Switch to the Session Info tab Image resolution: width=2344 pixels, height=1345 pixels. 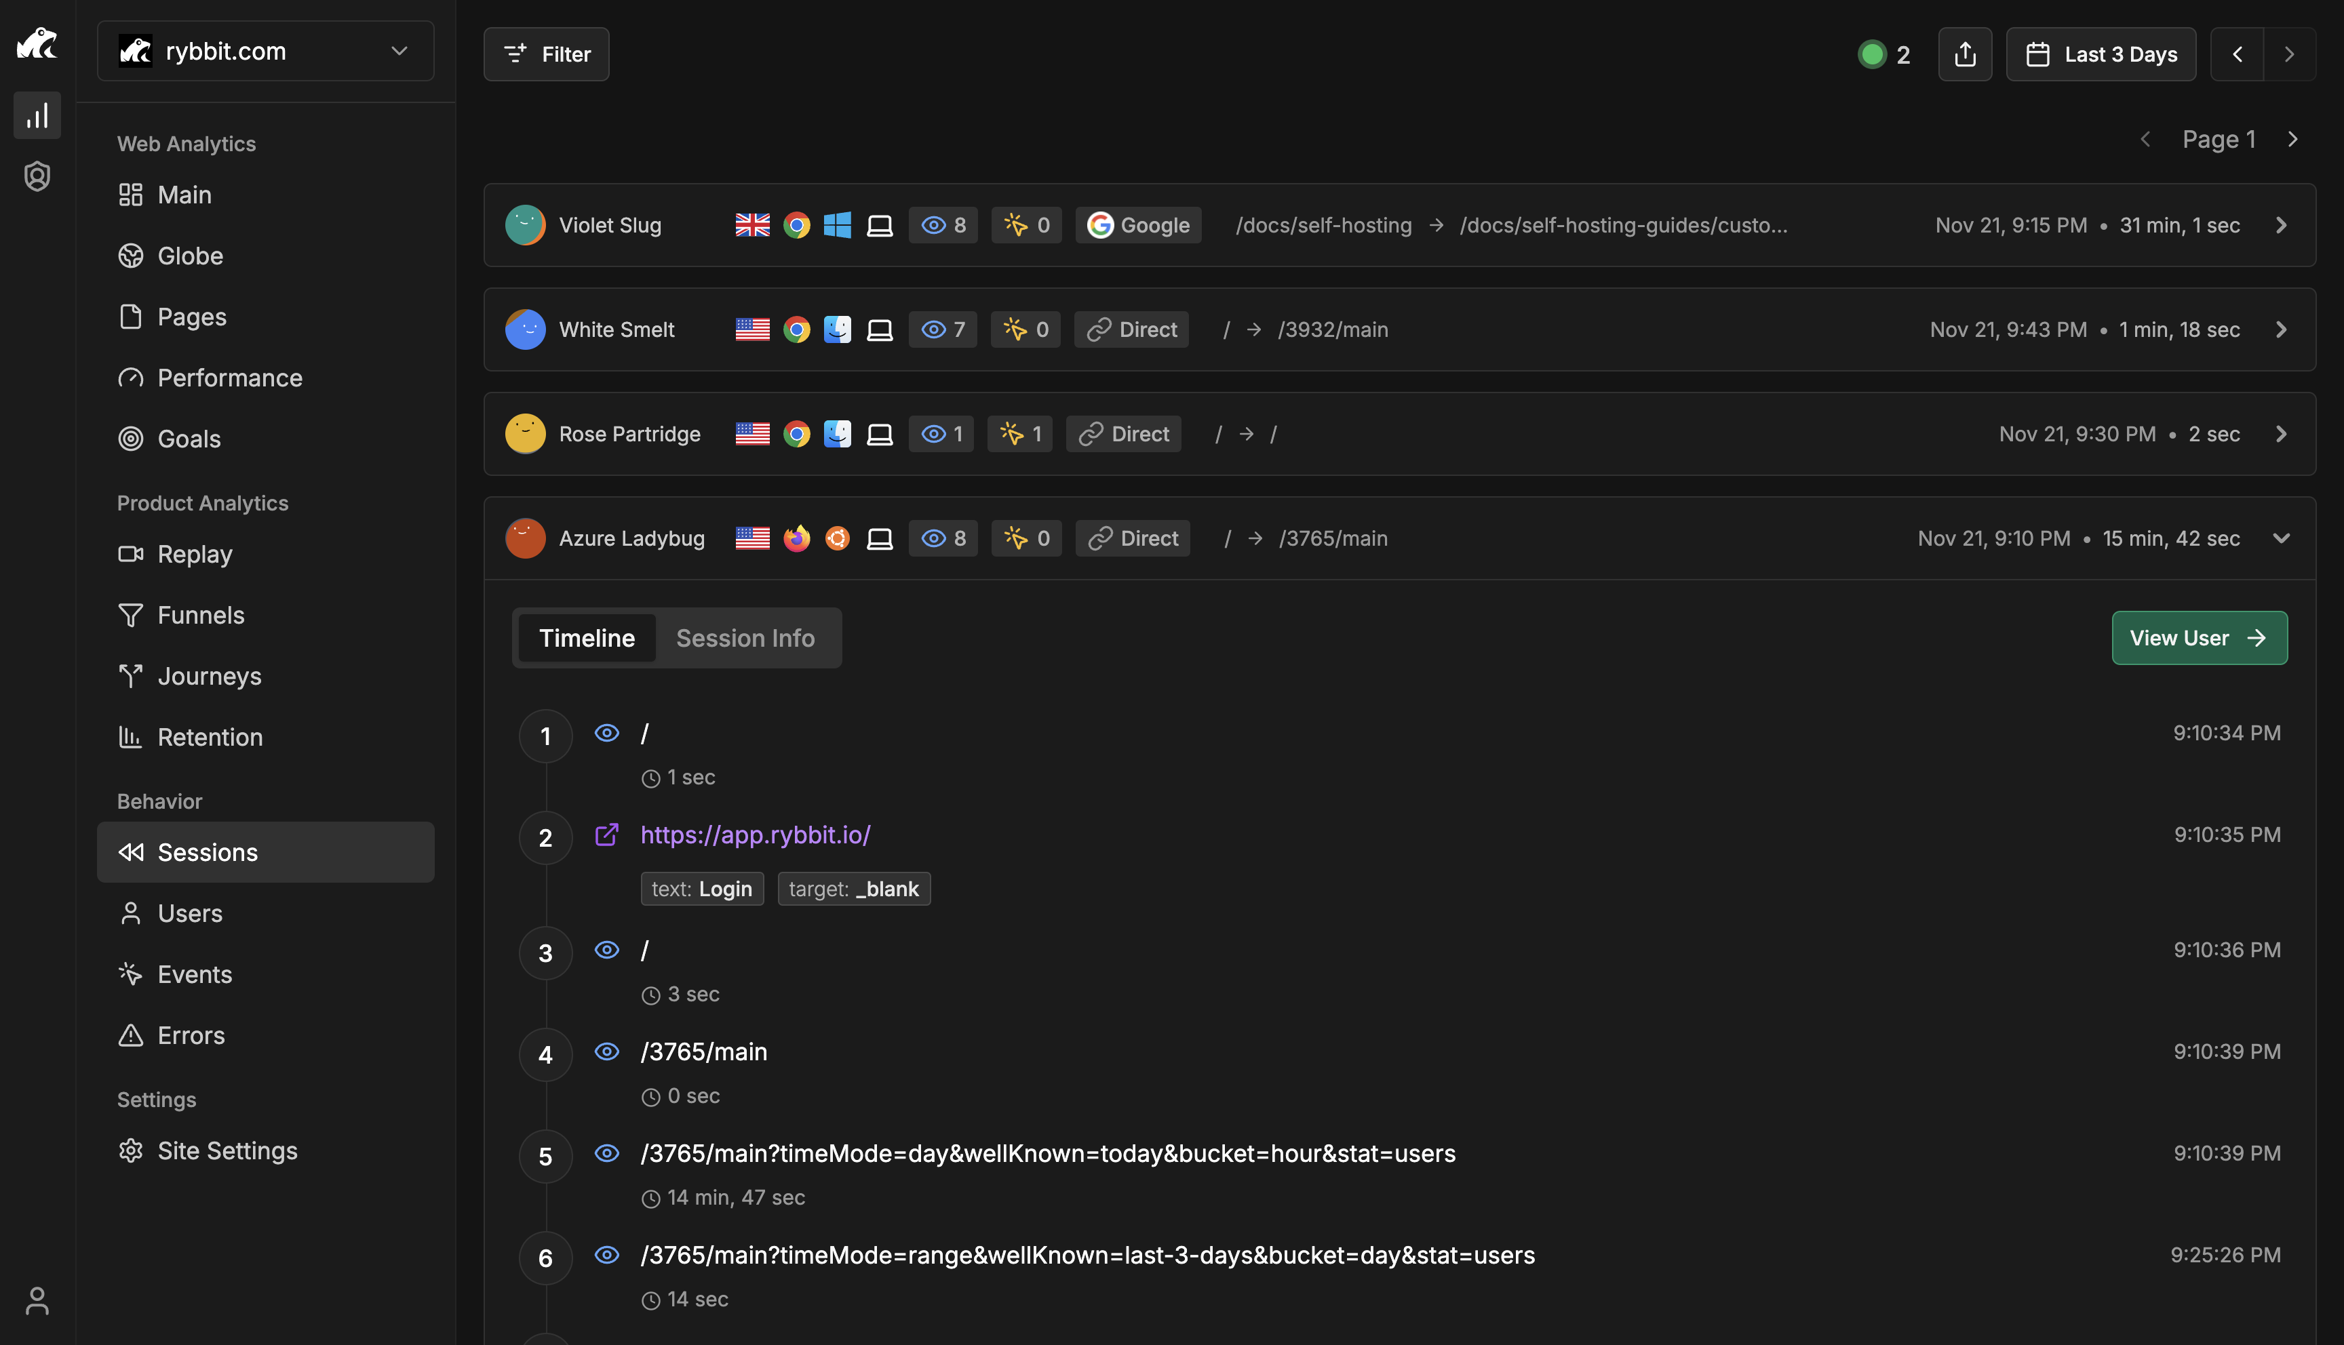pyautogui.click(x=745, y=639)
